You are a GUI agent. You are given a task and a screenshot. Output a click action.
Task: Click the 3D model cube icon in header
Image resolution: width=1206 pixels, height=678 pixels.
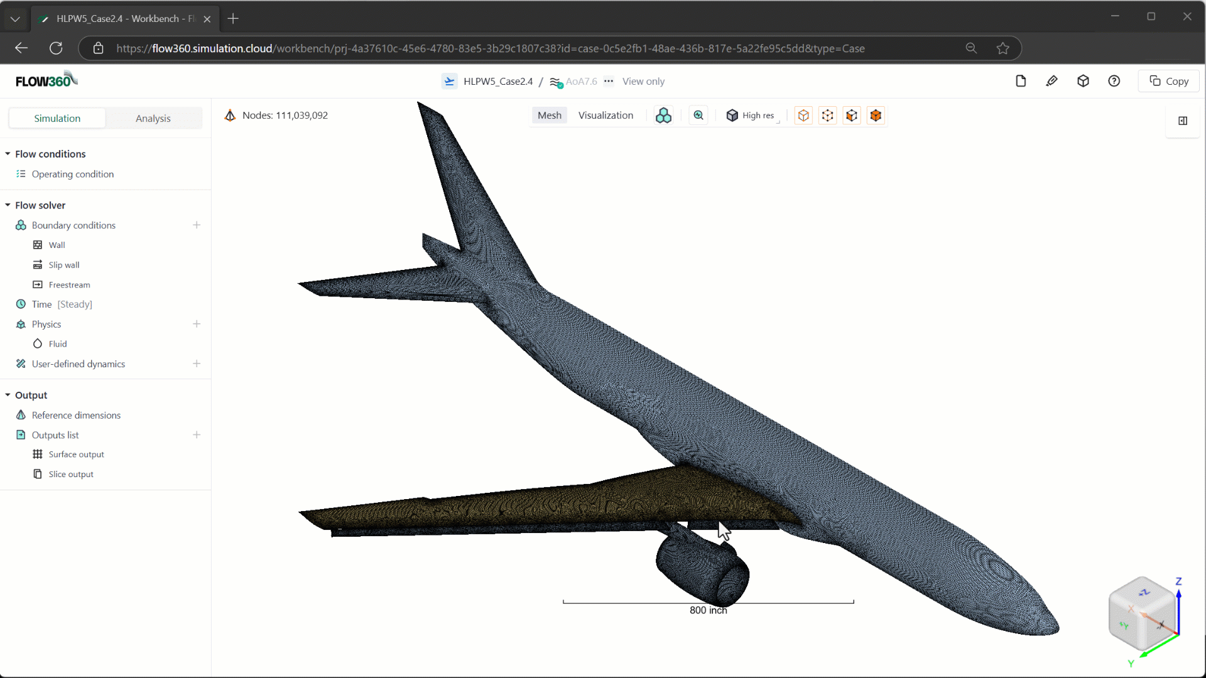point(1084,81)
